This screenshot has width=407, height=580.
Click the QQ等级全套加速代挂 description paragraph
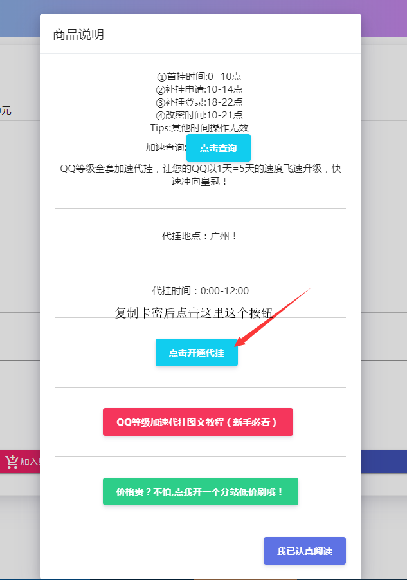click(x=201, y=175)
